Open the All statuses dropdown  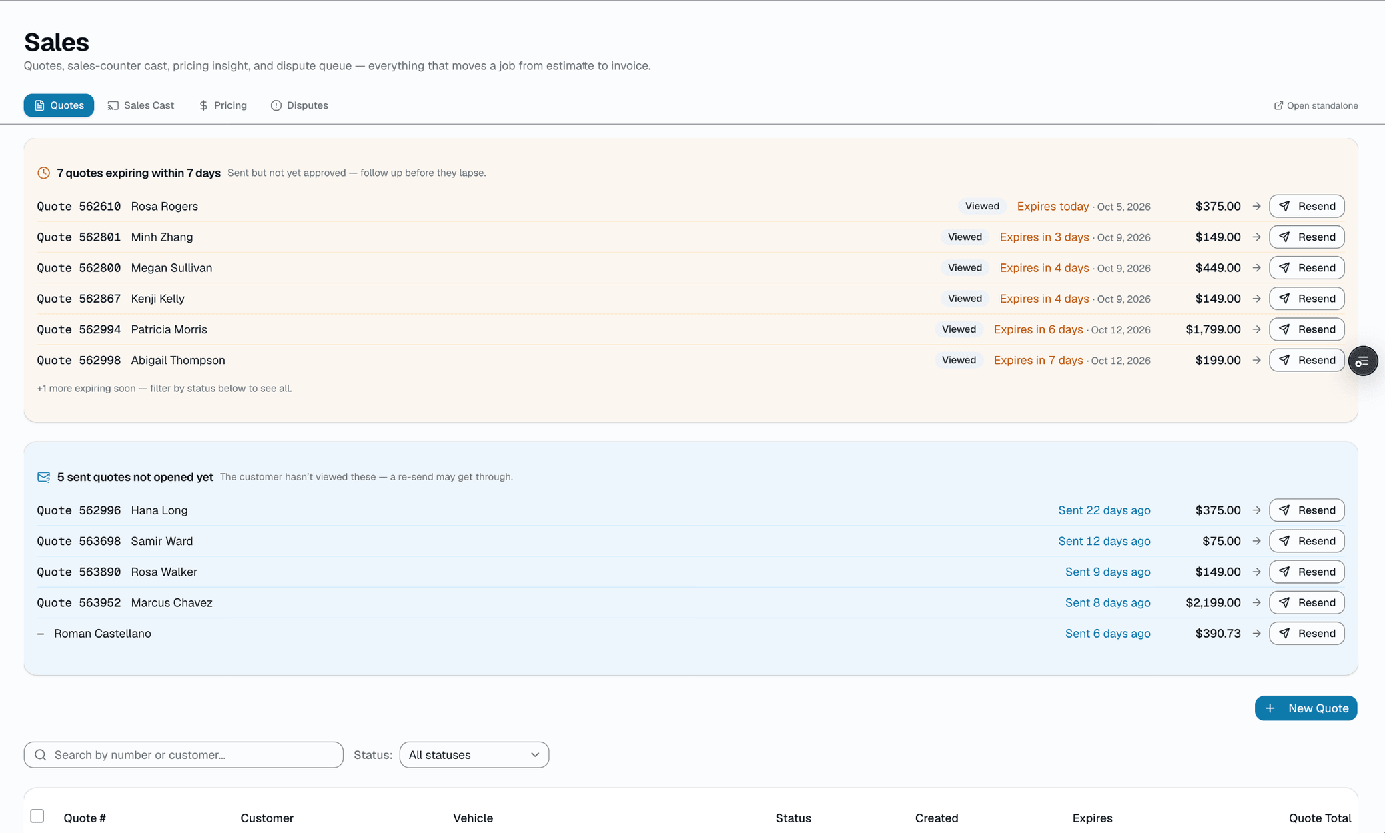[x=474, y=755]
